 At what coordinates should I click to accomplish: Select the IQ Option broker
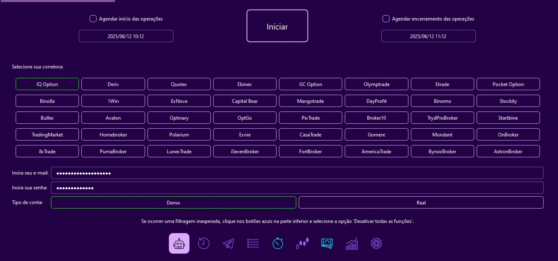coord(47,84)
